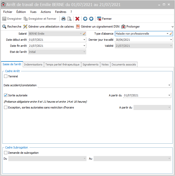Switch to the Indemnisations tab
Screen dimensions: 175x176
(x=33, y=64)
